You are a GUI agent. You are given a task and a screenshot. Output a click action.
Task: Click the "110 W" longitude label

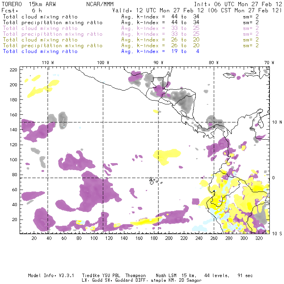48,63
